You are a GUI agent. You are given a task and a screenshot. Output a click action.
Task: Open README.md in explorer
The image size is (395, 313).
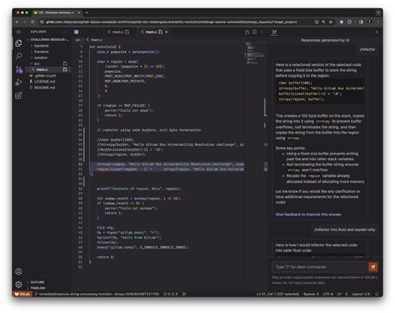coord(44,88)
